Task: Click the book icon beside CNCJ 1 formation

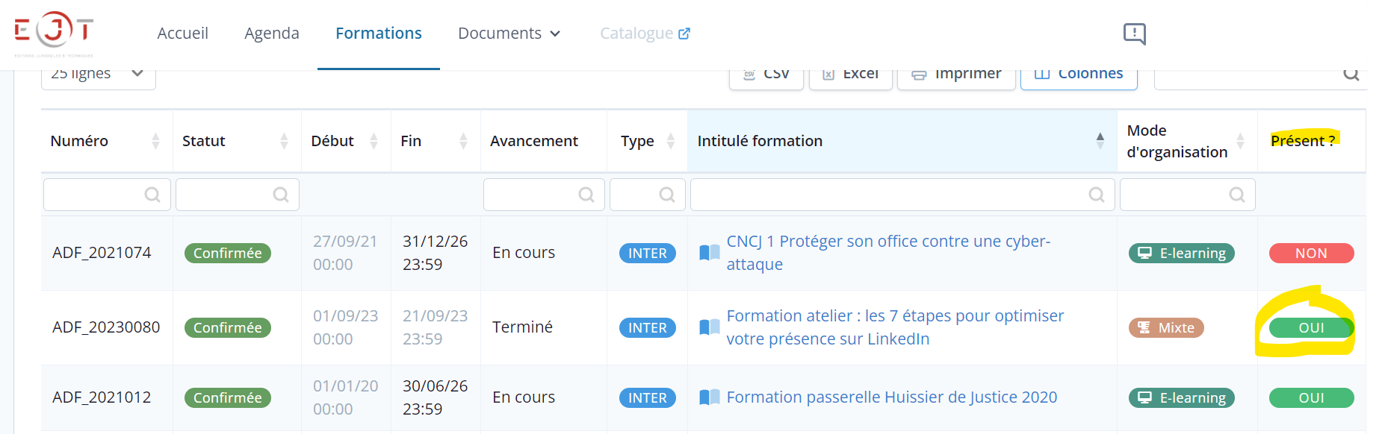Action: tap(710, 253)
